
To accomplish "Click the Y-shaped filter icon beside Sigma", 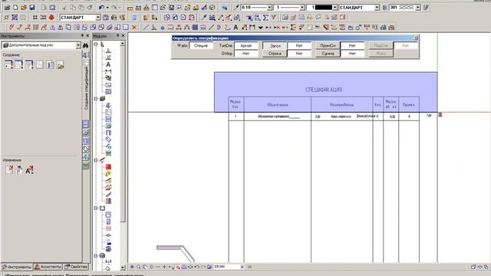I will pos(273,18).
